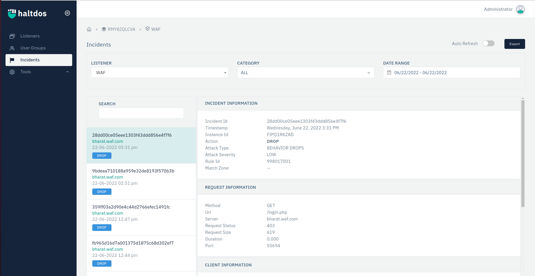Open the User Groups menu item
The width and height of the screenshot is (535, 276).
[39, 48]
